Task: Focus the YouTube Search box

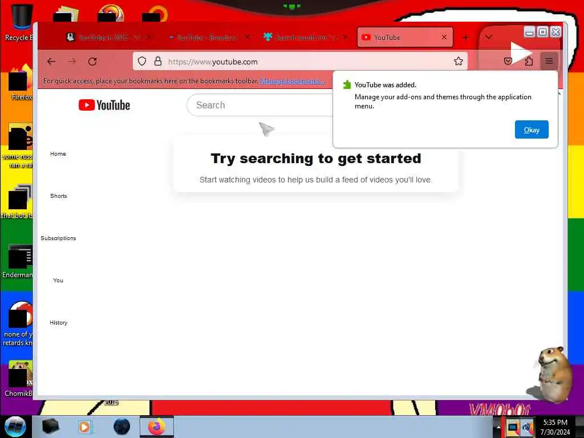Action: click(x=261, y=105)
